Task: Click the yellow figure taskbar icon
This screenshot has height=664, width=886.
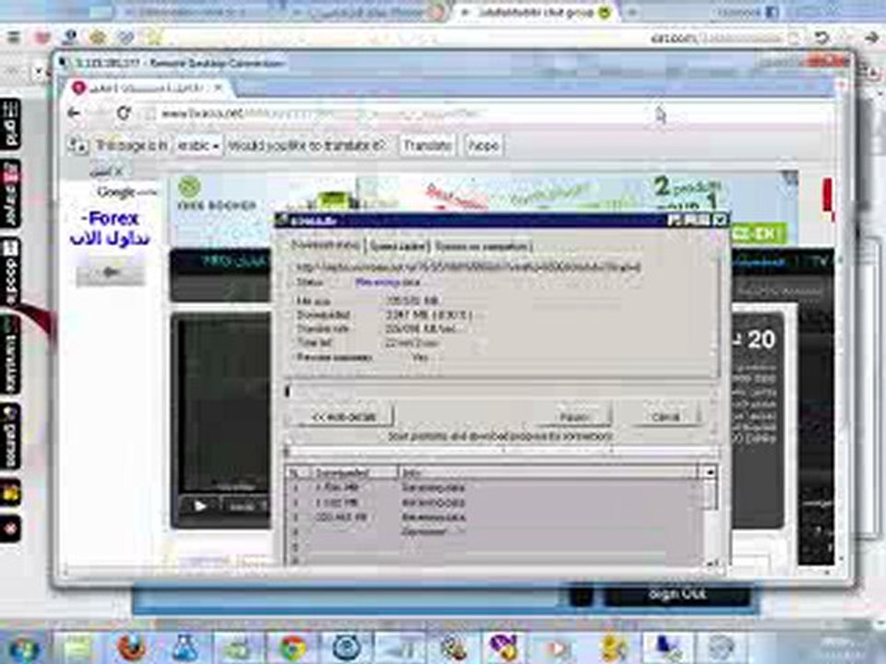Action: tap(614, 647)
